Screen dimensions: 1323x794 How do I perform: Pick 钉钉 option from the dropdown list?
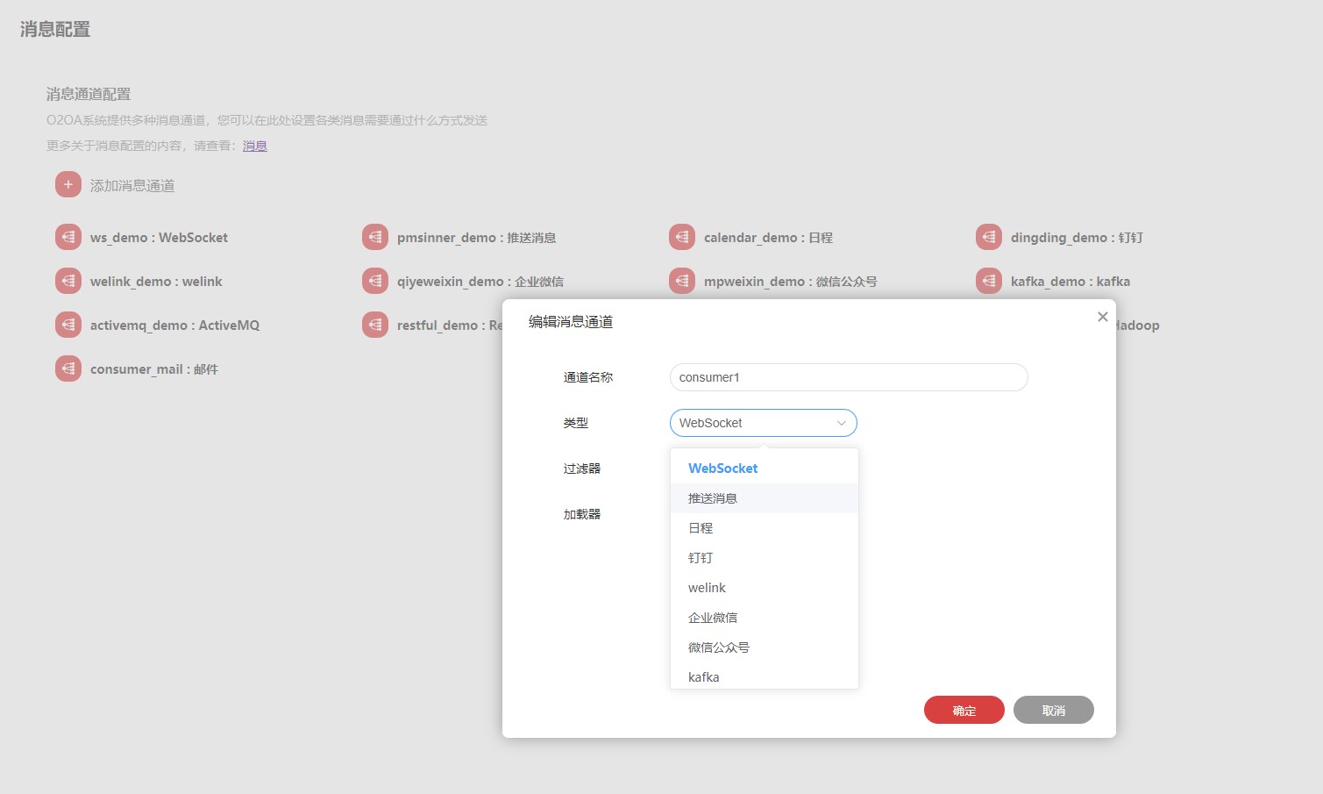point(701,558)
